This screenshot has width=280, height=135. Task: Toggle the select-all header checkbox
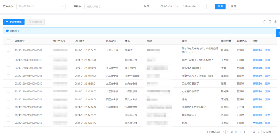pos(9,41)
